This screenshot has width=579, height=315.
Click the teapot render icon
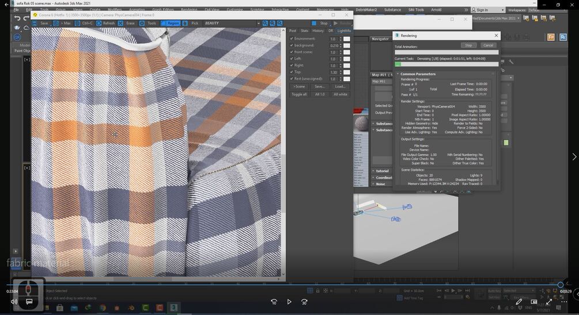(x=17, y=28)
